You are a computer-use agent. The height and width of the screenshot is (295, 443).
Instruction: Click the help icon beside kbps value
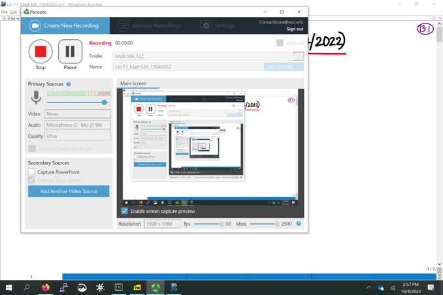[x=299, y=224]
